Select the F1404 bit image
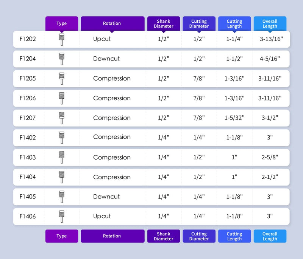Screen dimensions: 303x259 (62, 177)
